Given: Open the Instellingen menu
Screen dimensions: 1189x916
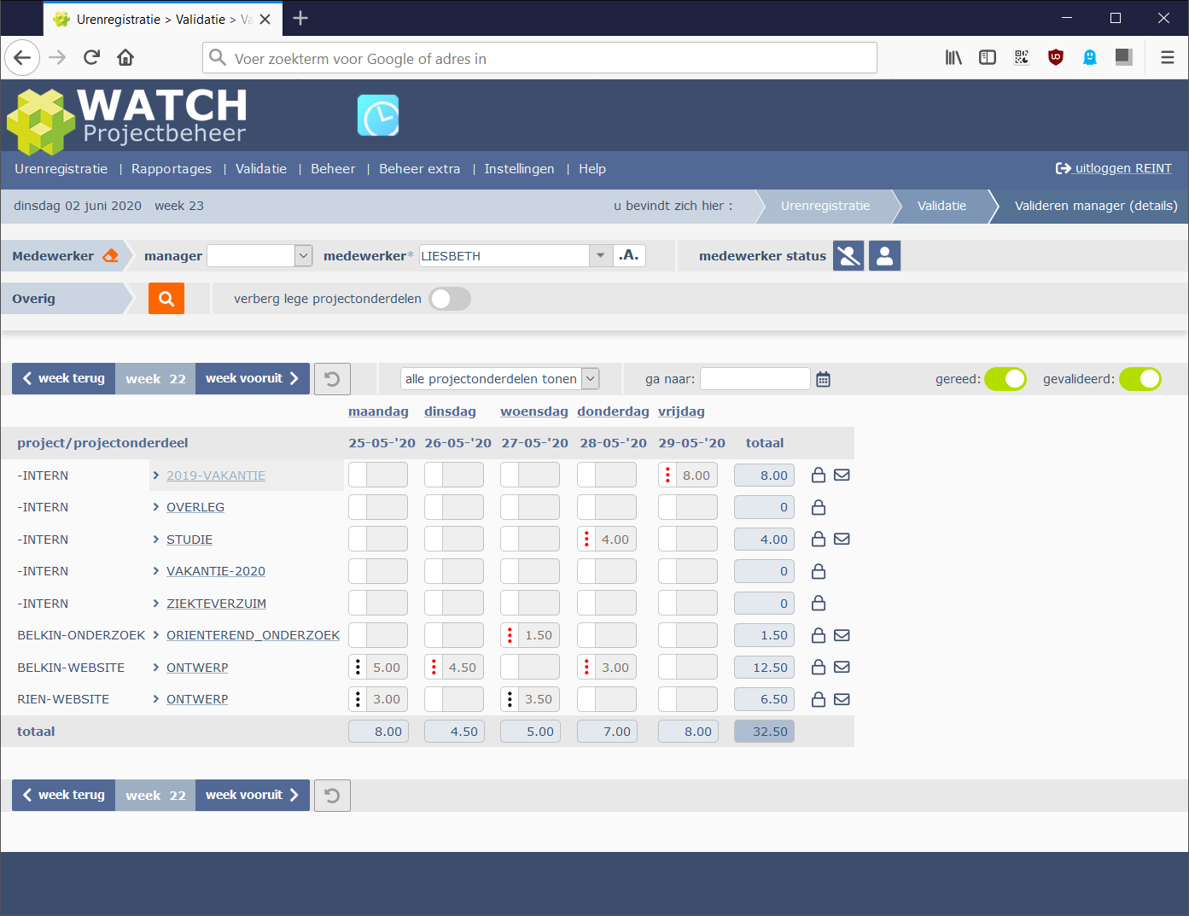Looking at the screenshot, I should click(x=519, y=169).
